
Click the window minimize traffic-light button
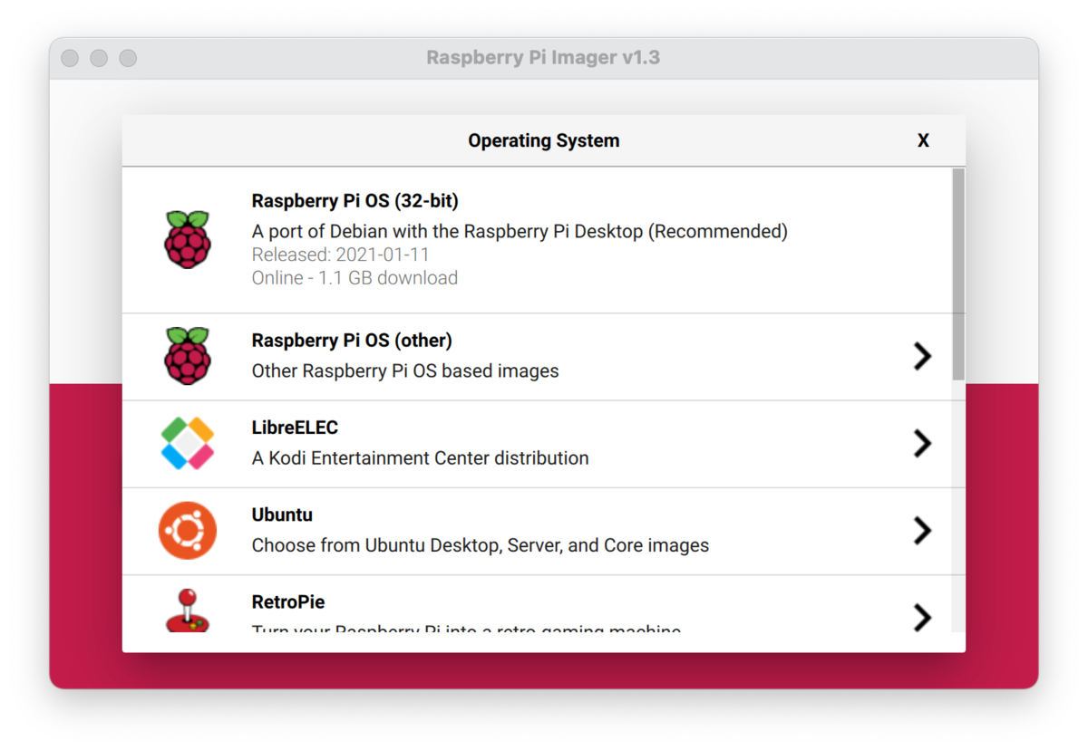99,58
